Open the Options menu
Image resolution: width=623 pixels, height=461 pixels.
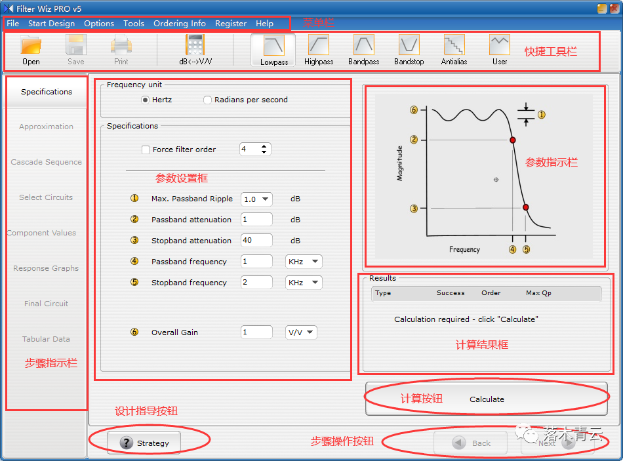[99, 24]
